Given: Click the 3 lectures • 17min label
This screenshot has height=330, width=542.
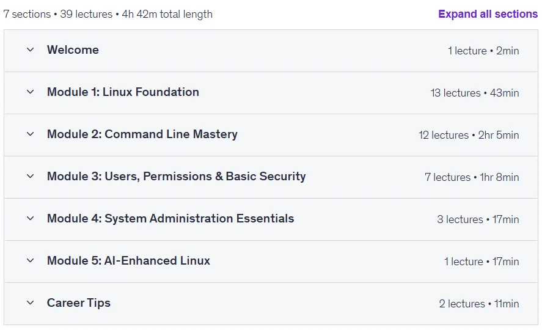Looking at the screenshot, I should pyautogui.click(x=478, y=219).
